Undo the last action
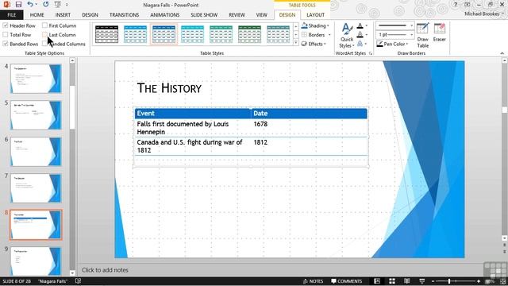 click(30, 5)
